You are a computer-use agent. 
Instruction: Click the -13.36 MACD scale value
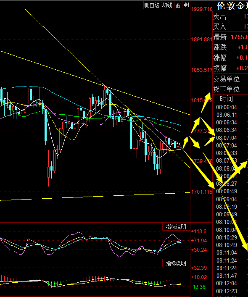point(198,287)
